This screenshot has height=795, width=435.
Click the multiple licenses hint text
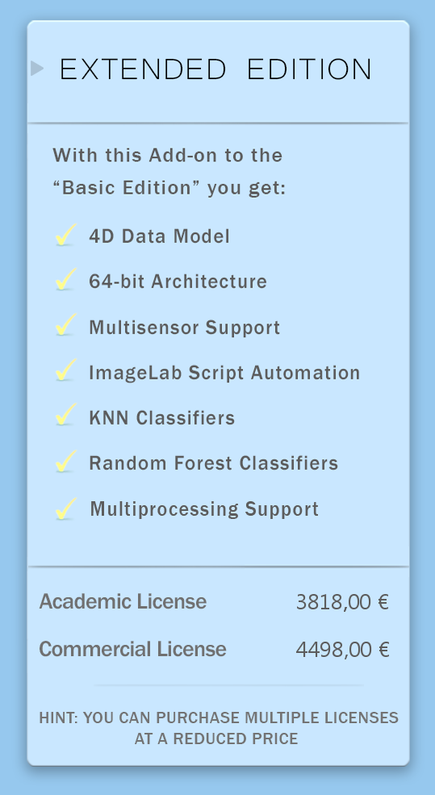[x=219, y=728]
